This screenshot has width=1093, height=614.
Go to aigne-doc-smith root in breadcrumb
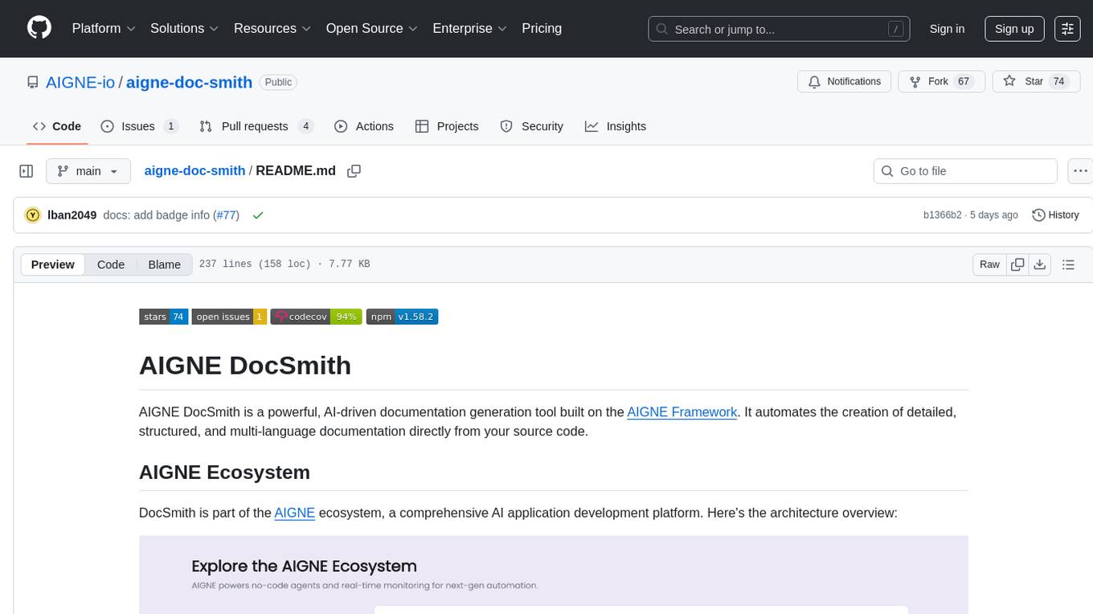194,170
